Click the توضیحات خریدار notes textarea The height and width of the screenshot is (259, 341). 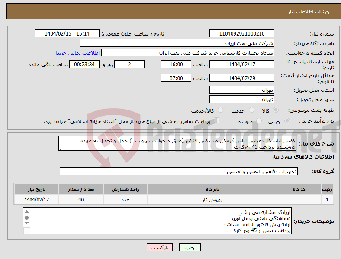click(157, 221)
